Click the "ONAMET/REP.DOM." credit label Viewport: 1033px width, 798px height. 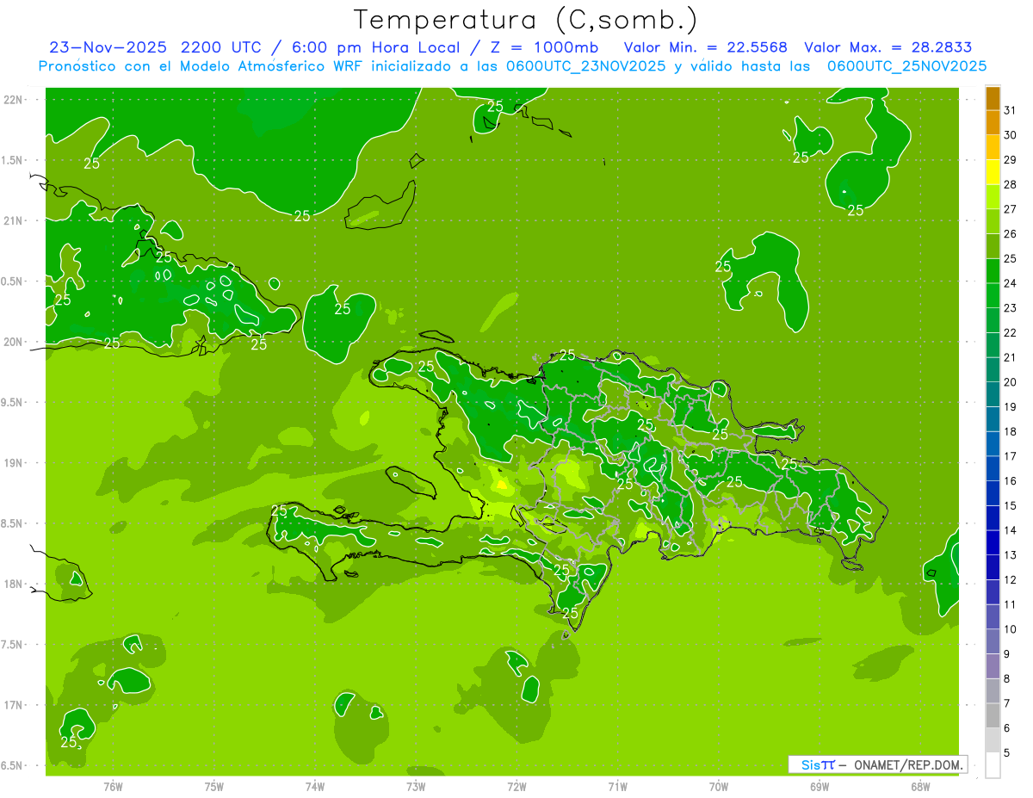pos(907,764)
